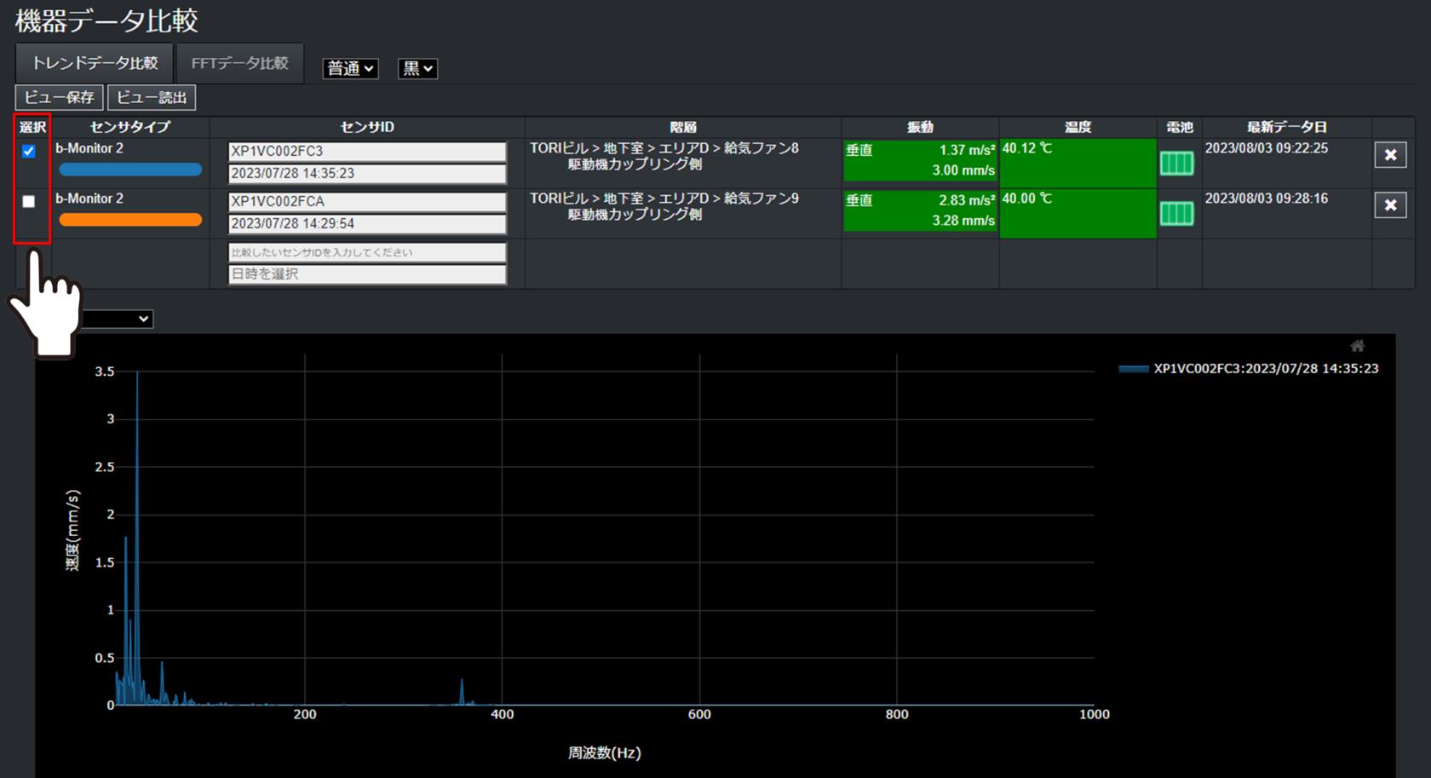
Task: Switch to the トレンドデータ比較 tab
Action: pos(95,63)
